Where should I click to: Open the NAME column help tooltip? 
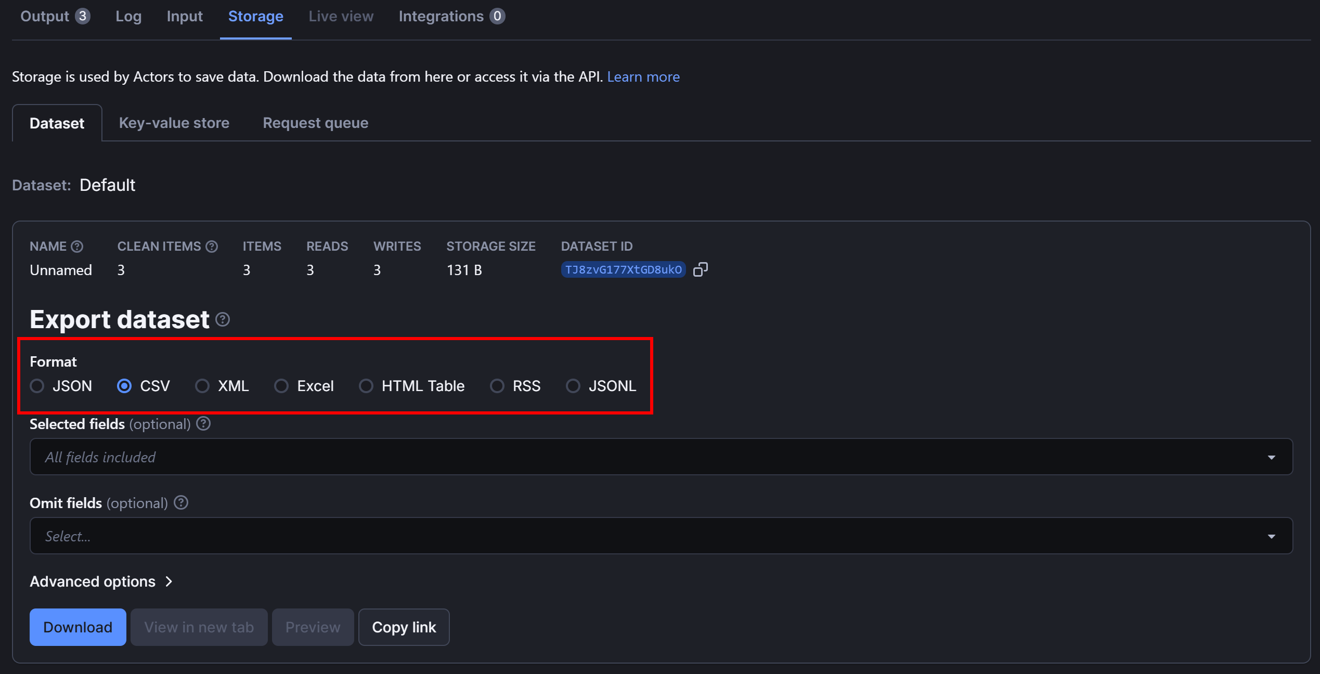coord(77,246)
